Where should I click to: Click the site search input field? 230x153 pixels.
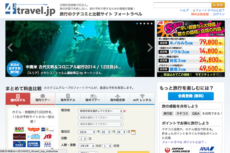pos(182,5)
